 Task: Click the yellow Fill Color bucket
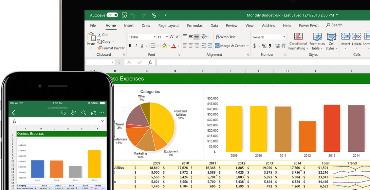tap(164, 46)
